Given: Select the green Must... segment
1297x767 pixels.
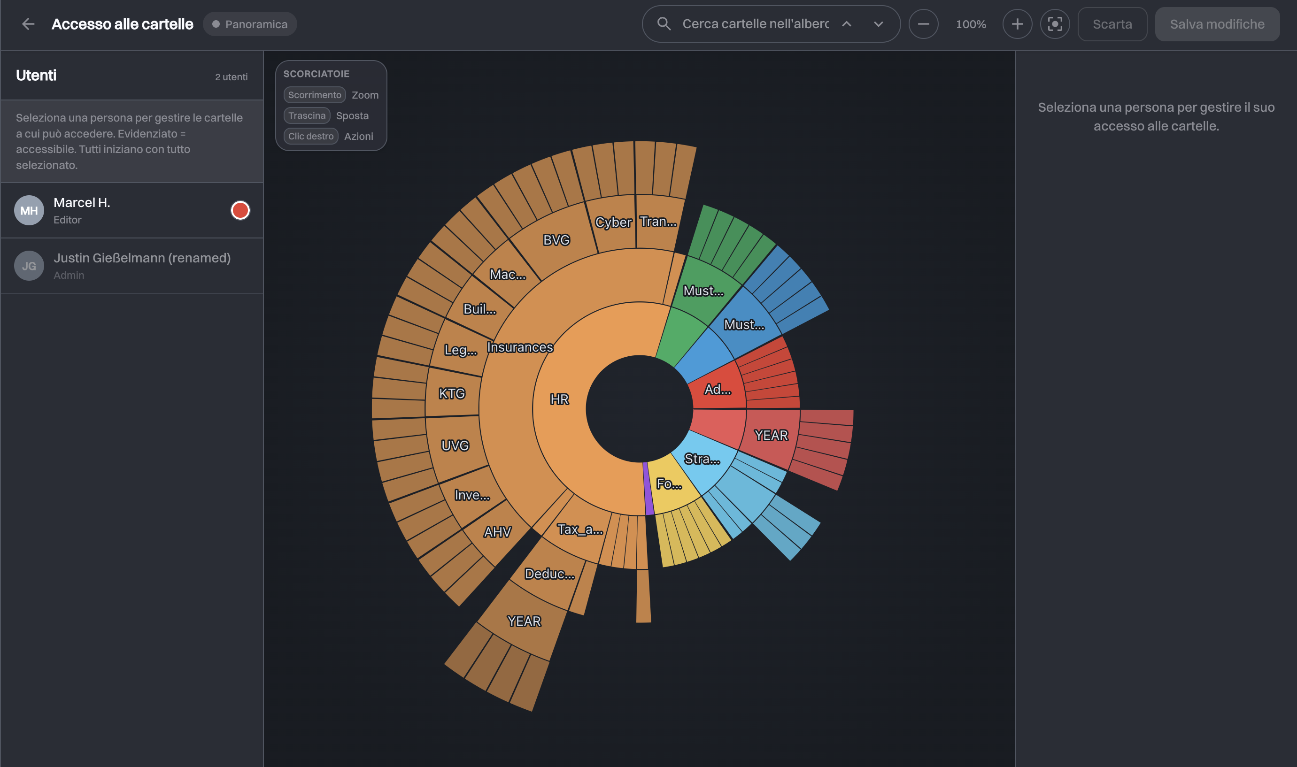Looking at the screenshot, I should point(703,291).
